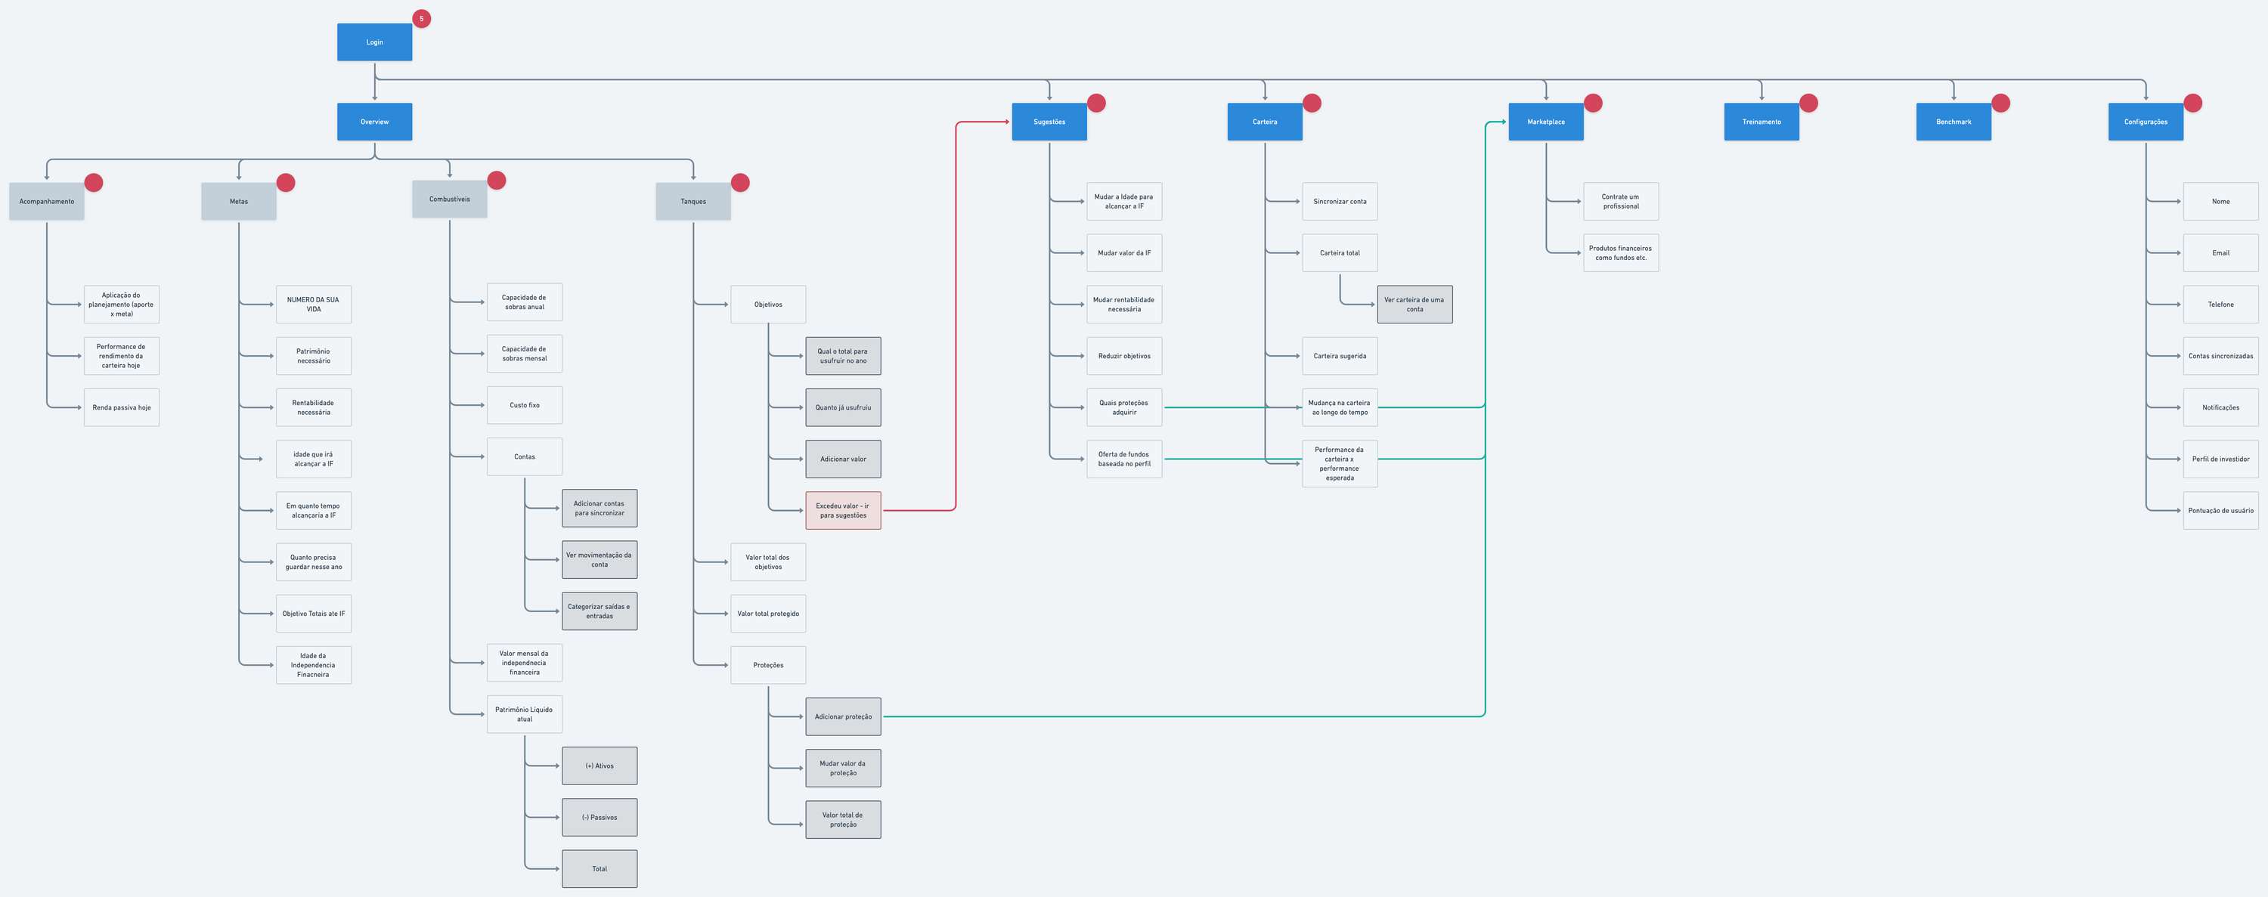Select the blue Configurações node

(x=2146, y=122)
